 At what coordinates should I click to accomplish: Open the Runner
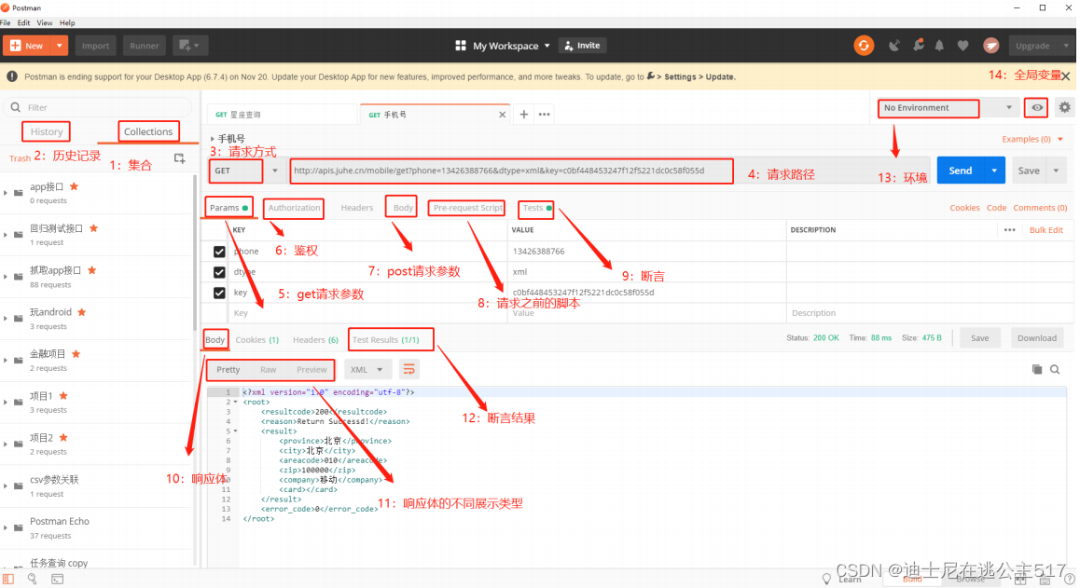[x=145, y=46]
